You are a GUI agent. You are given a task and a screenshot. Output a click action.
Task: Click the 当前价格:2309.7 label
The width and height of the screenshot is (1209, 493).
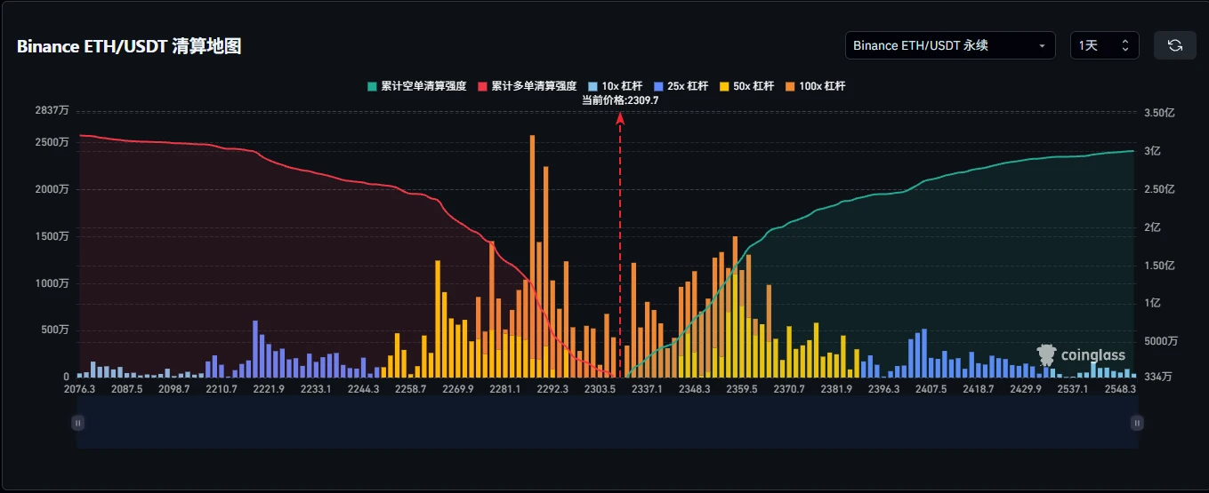click(620, 100)
